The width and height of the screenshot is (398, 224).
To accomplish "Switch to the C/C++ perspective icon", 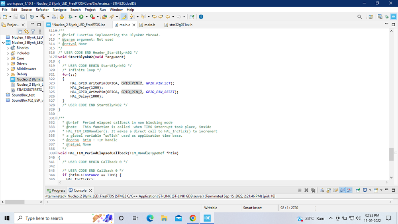I will [x=380, y=17].
